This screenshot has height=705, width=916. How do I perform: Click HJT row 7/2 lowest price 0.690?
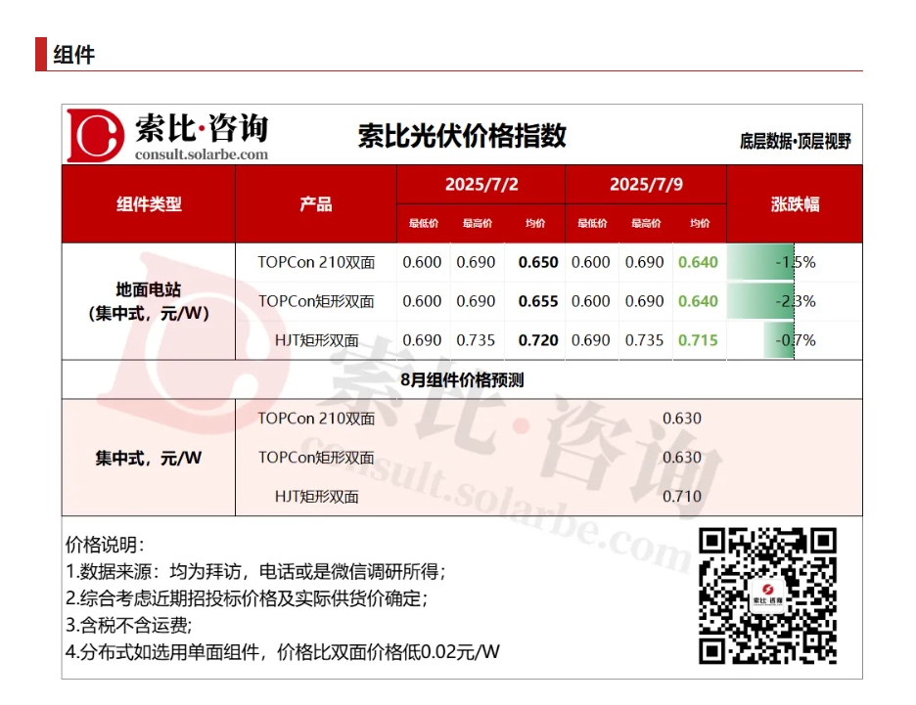coord(422,340)
